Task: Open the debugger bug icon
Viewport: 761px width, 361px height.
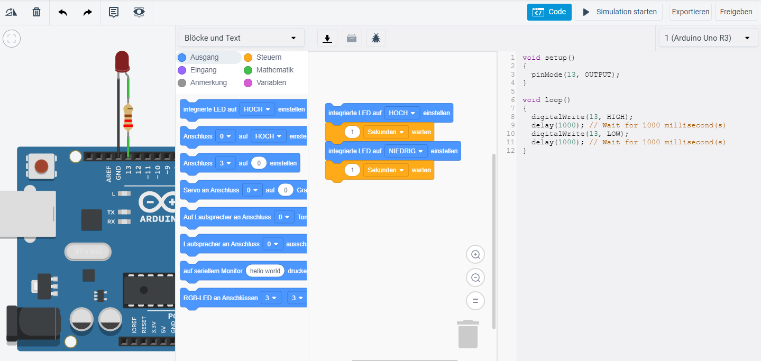Action: [x=376, y=38]
